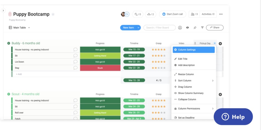Toggle hidden columns with the eye icon
The height and width of the screenshot is (130, 261).
click(187, 28)
